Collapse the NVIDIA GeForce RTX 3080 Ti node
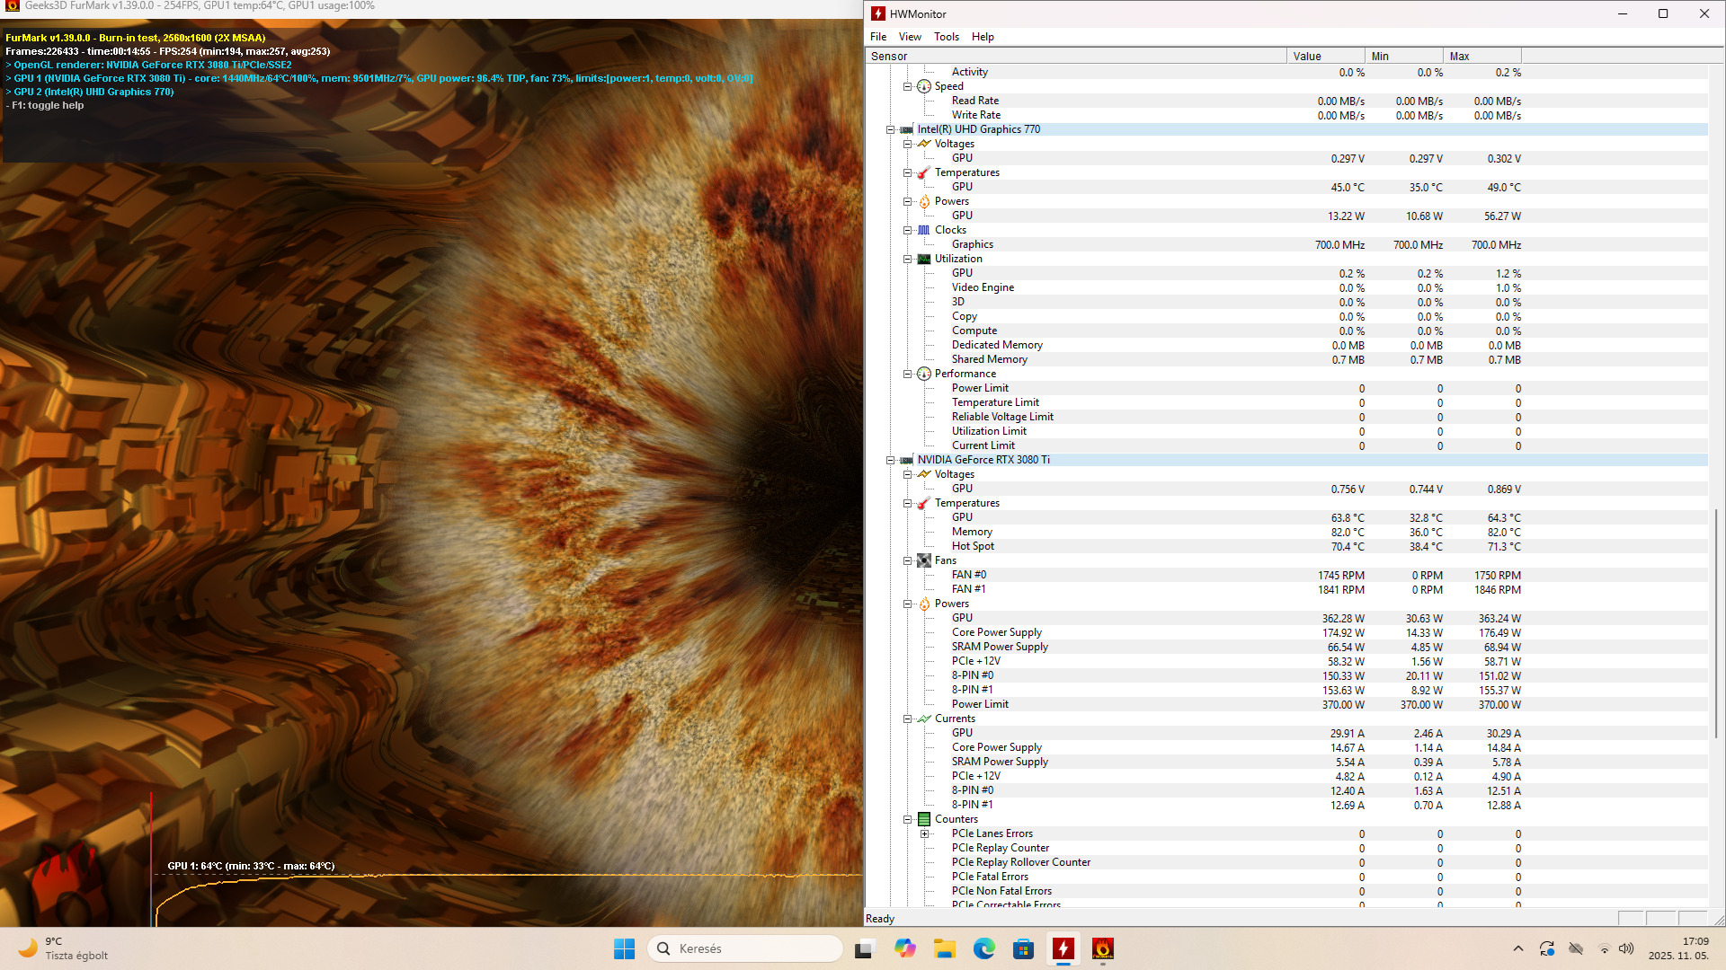 coord(891,460)
